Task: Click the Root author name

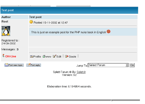Action: tap(5, 21)
